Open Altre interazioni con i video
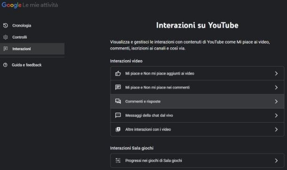This screenshot has width=287, height=170. click(x=197, y=129)
